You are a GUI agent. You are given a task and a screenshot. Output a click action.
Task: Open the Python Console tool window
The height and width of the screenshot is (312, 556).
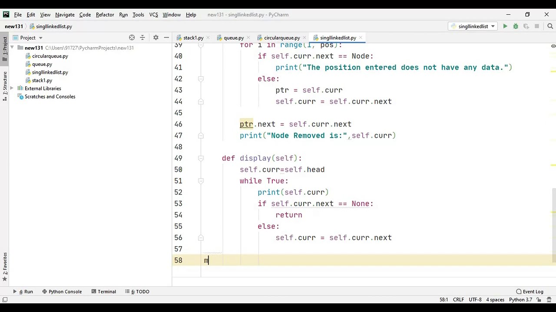(x=62, y=292)
